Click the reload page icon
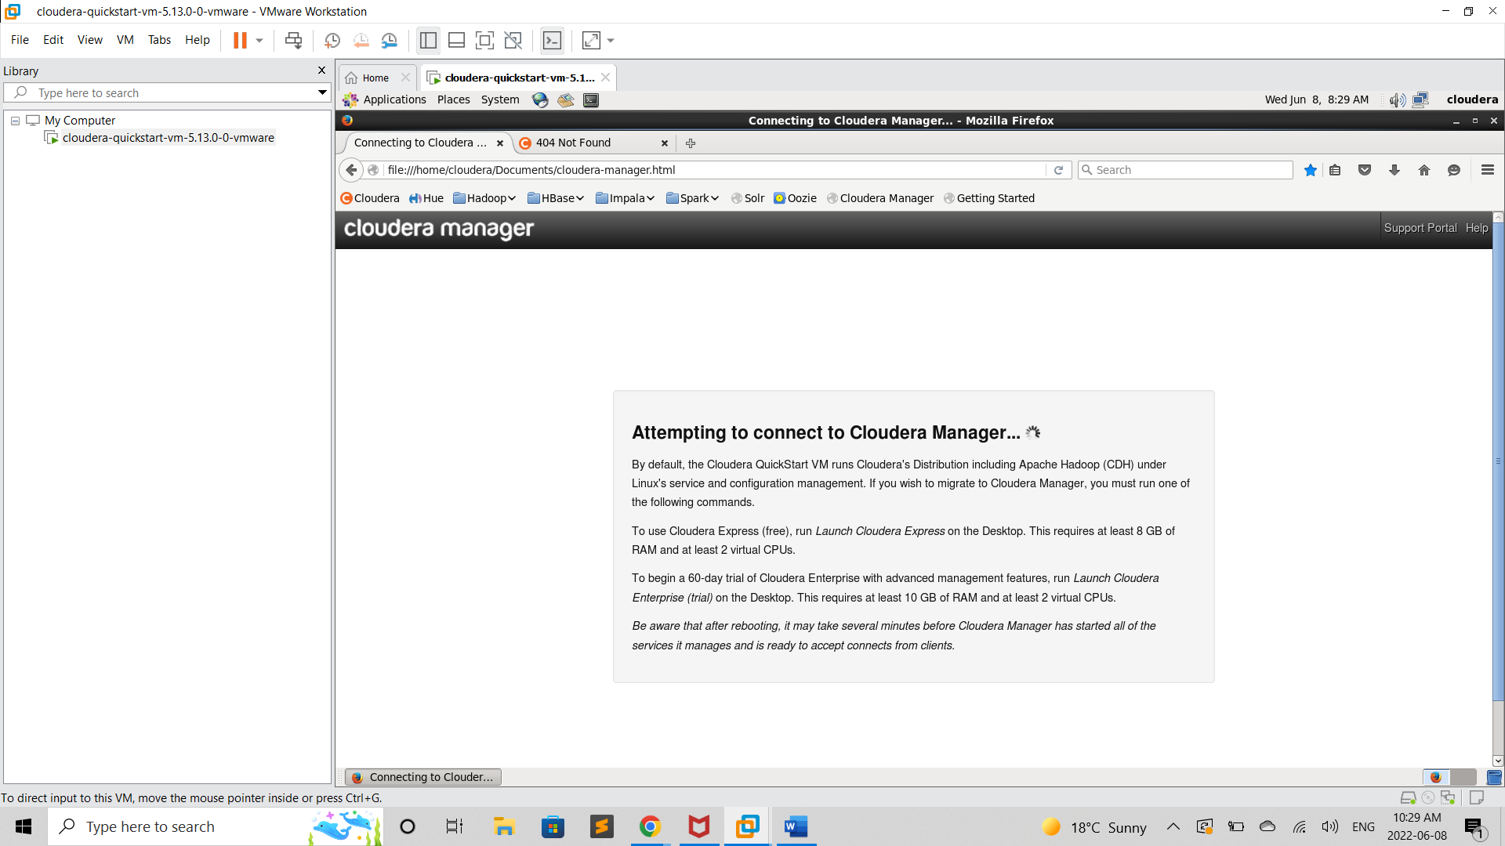1505x846 pixels. (1058, 170)
